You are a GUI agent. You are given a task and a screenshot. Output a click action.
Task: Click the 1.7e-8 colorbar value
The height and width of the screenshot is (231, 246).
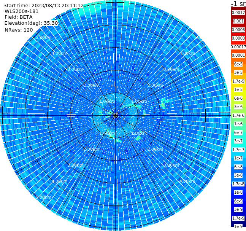238,184
